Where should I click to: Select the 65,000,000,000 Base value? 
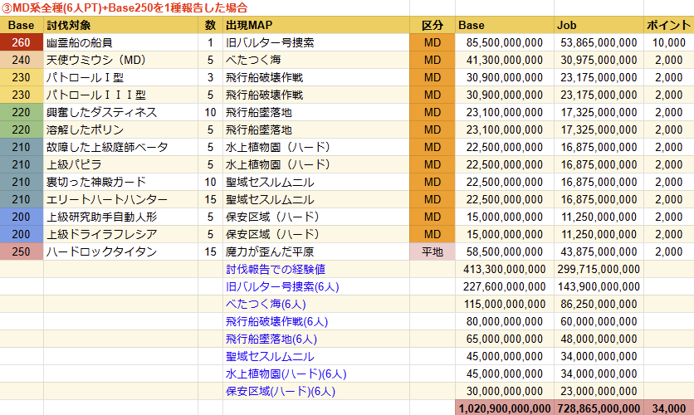click(x=505, y=339)
